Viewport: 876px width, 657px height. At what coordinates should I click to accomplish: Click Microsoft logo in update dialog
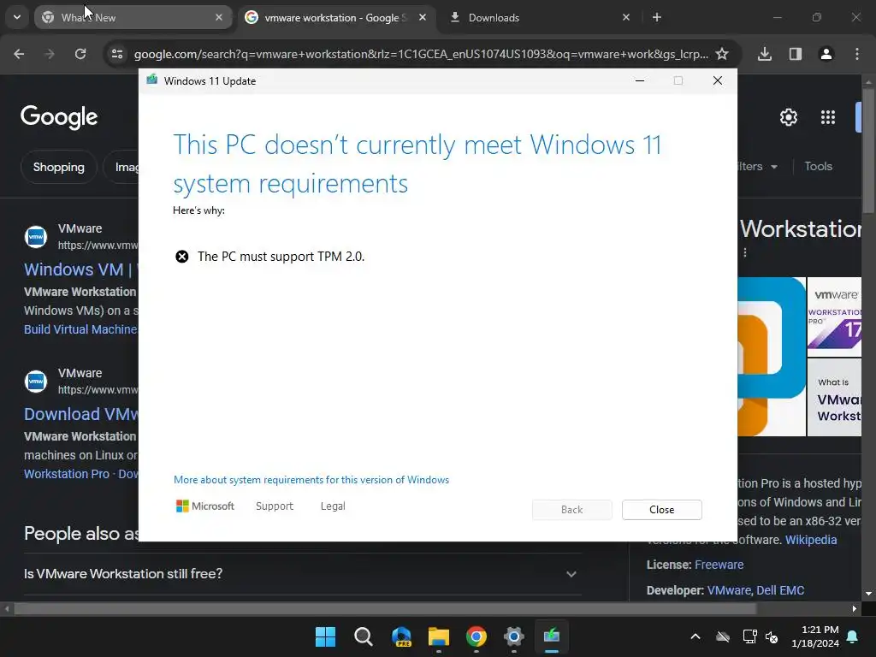205,506
